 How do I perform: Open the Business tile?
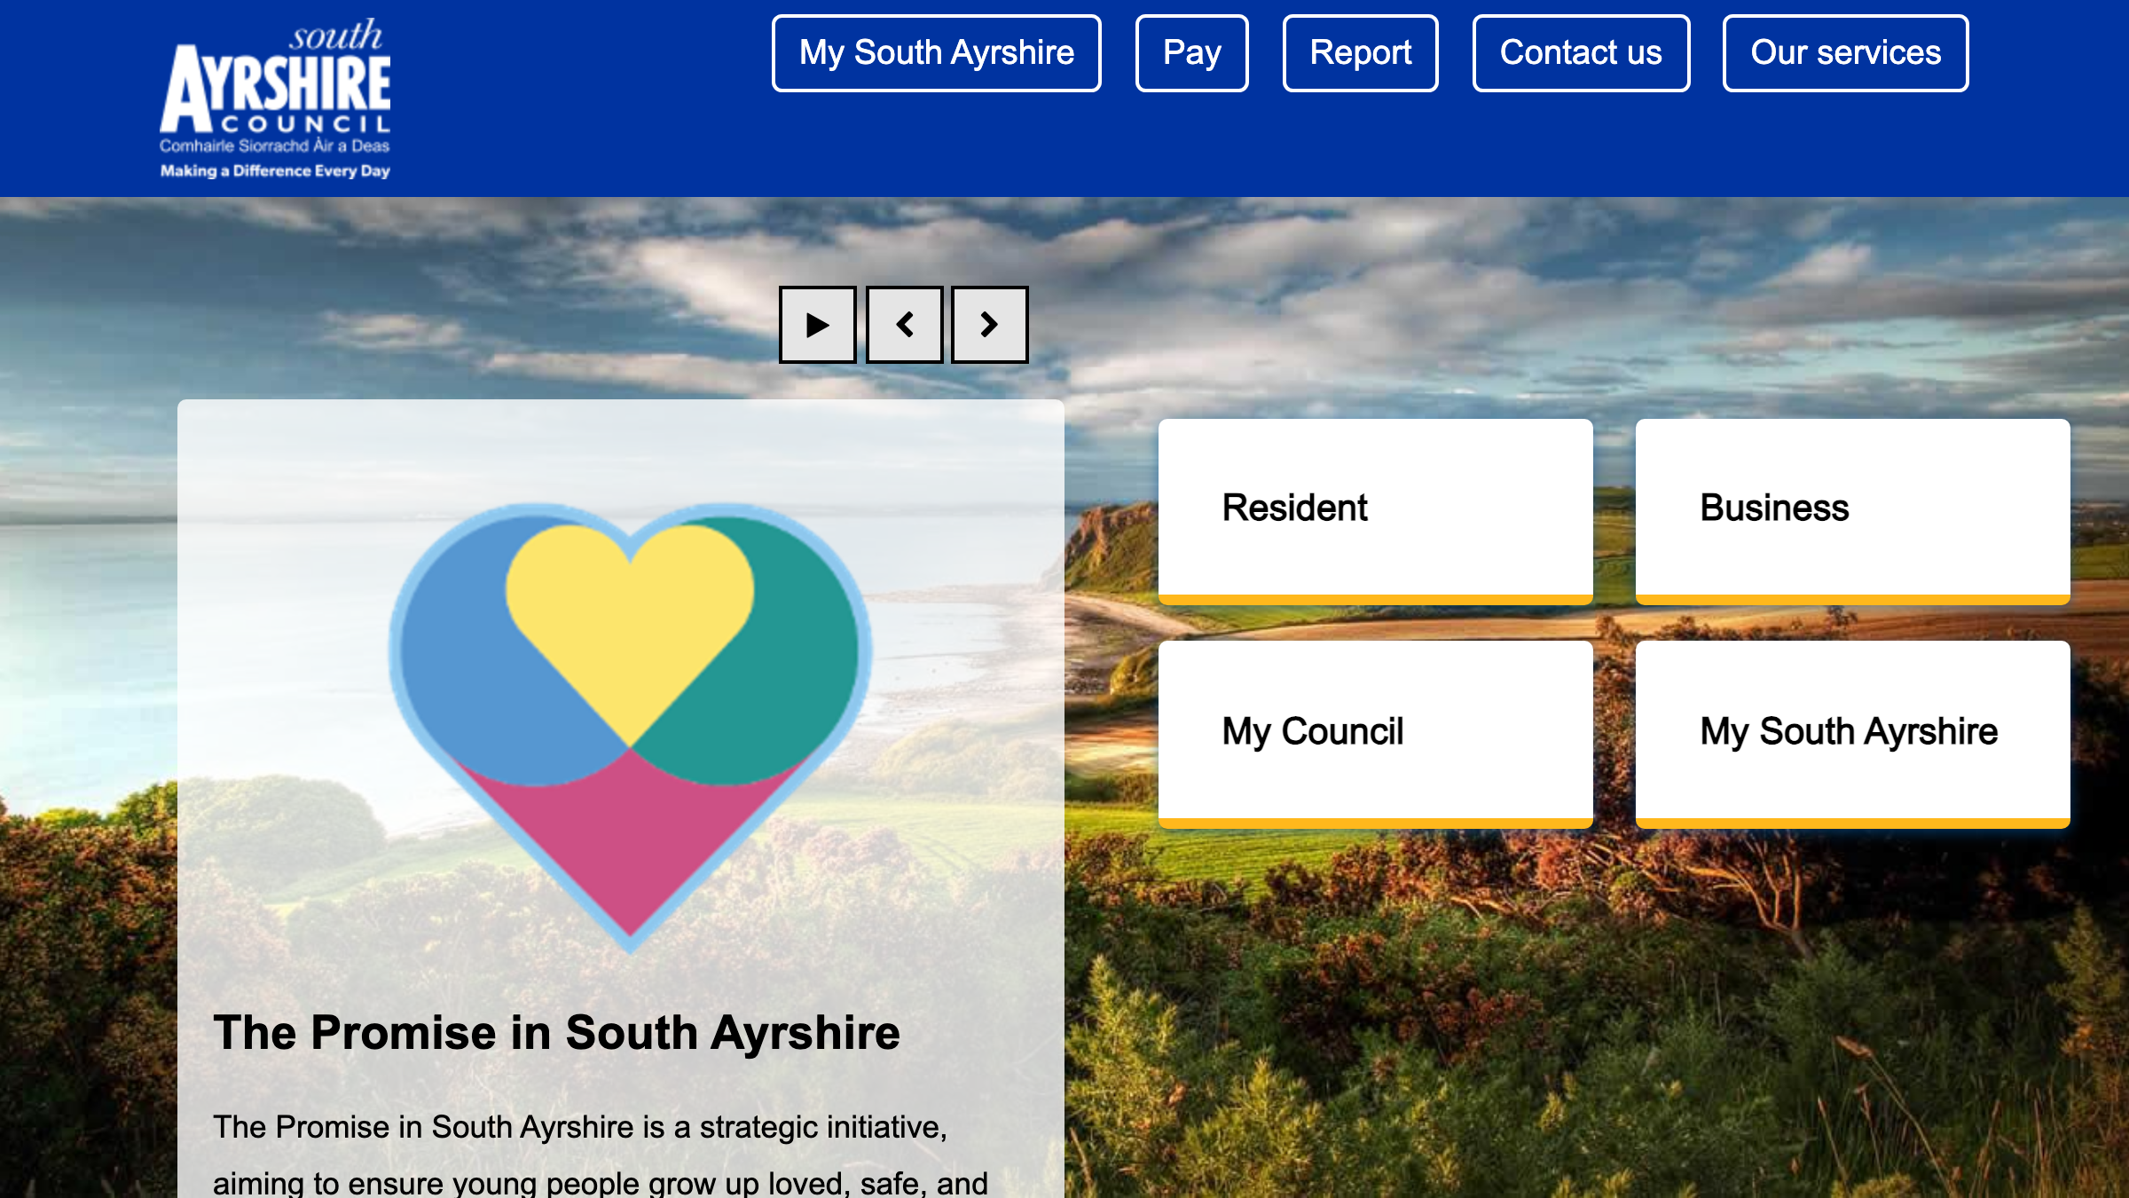1852,512
